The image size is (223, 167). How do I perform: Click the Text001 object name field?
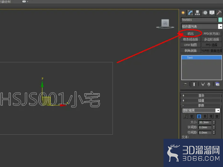(199, 20)
